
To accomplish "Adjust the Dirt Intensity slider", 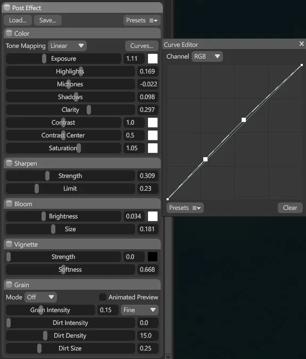I will pyautogui.click(x=70, y=323).
